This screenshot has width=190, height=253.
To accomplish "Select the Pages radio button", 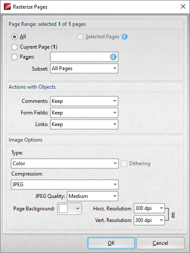I will tap(14, 57).
